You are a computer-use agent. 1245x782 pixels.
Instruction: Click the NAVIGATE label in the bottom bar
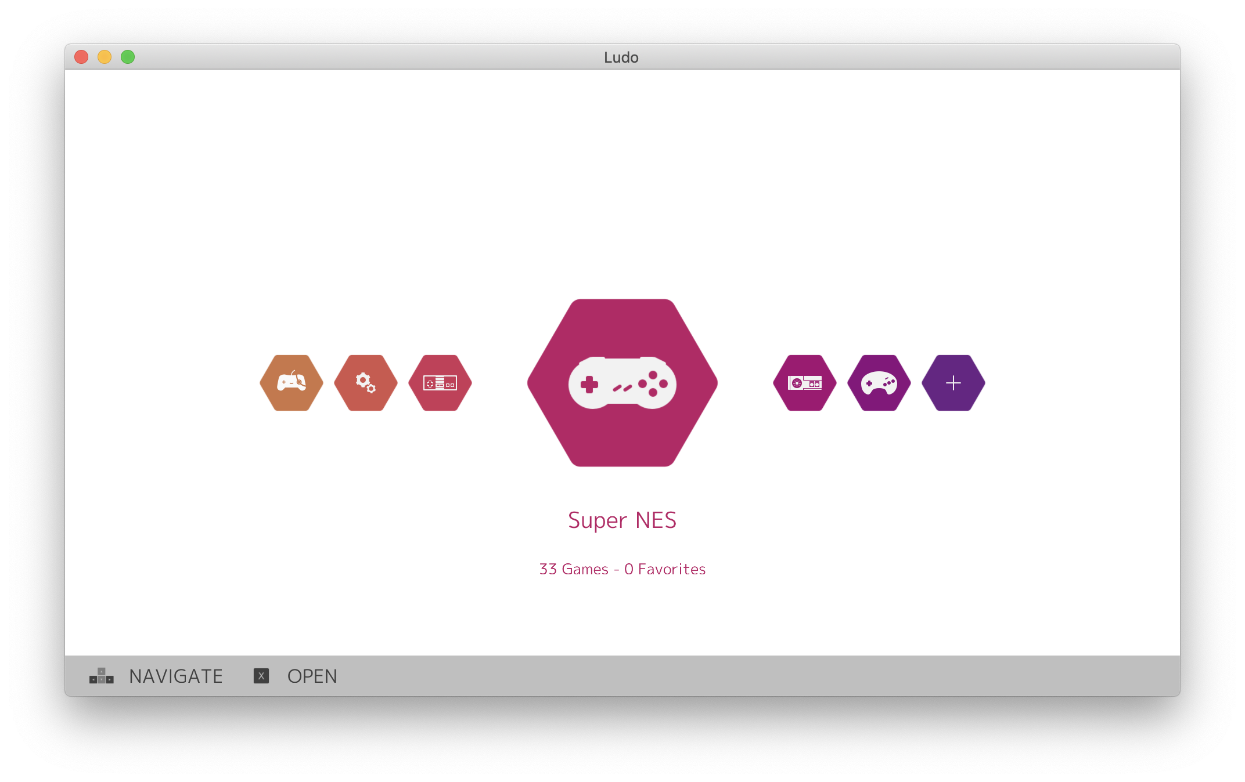click(176, 676)
